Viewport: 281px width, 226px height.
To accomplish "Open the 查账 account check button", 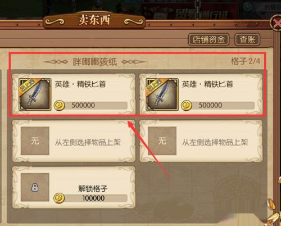I will (247, 39).
